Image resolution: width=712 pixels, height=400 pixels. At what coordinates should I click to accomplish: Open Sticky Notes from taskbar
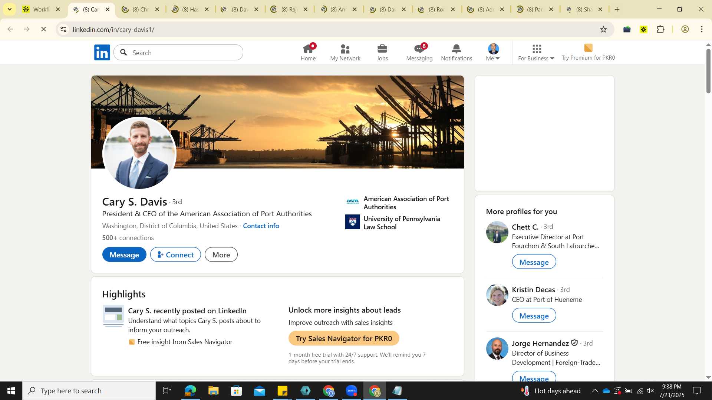pos(283,391)
